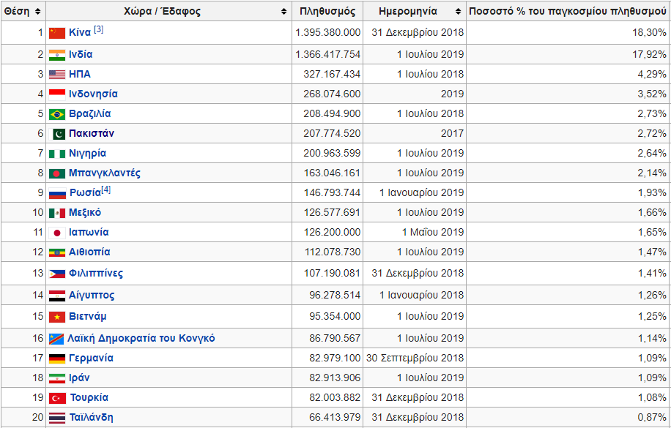Open footnote [4] next to Ρωσία
The width and height of the screenshot is (671, 428).
105,189
